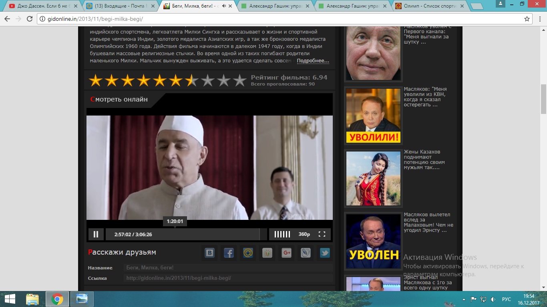Click Chrome icon in taskbar
Image resolution: width=547 pixels, height=307 pixels.
click(x=57, y=299)
